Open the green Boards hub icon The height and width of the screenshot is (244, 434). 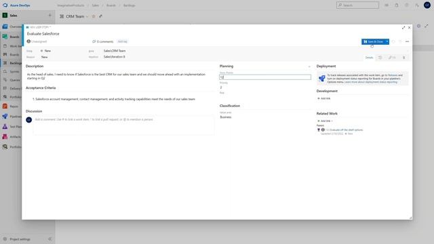click(x=5, y=37)
